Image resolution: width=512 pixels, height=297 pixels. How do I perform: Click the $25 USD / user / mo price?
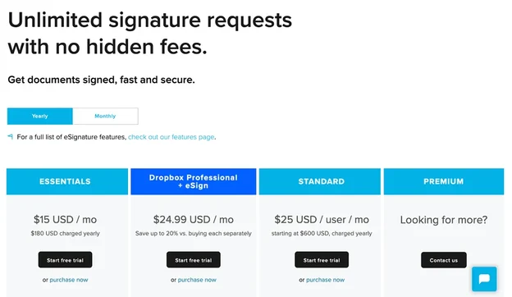click(322, 220)
